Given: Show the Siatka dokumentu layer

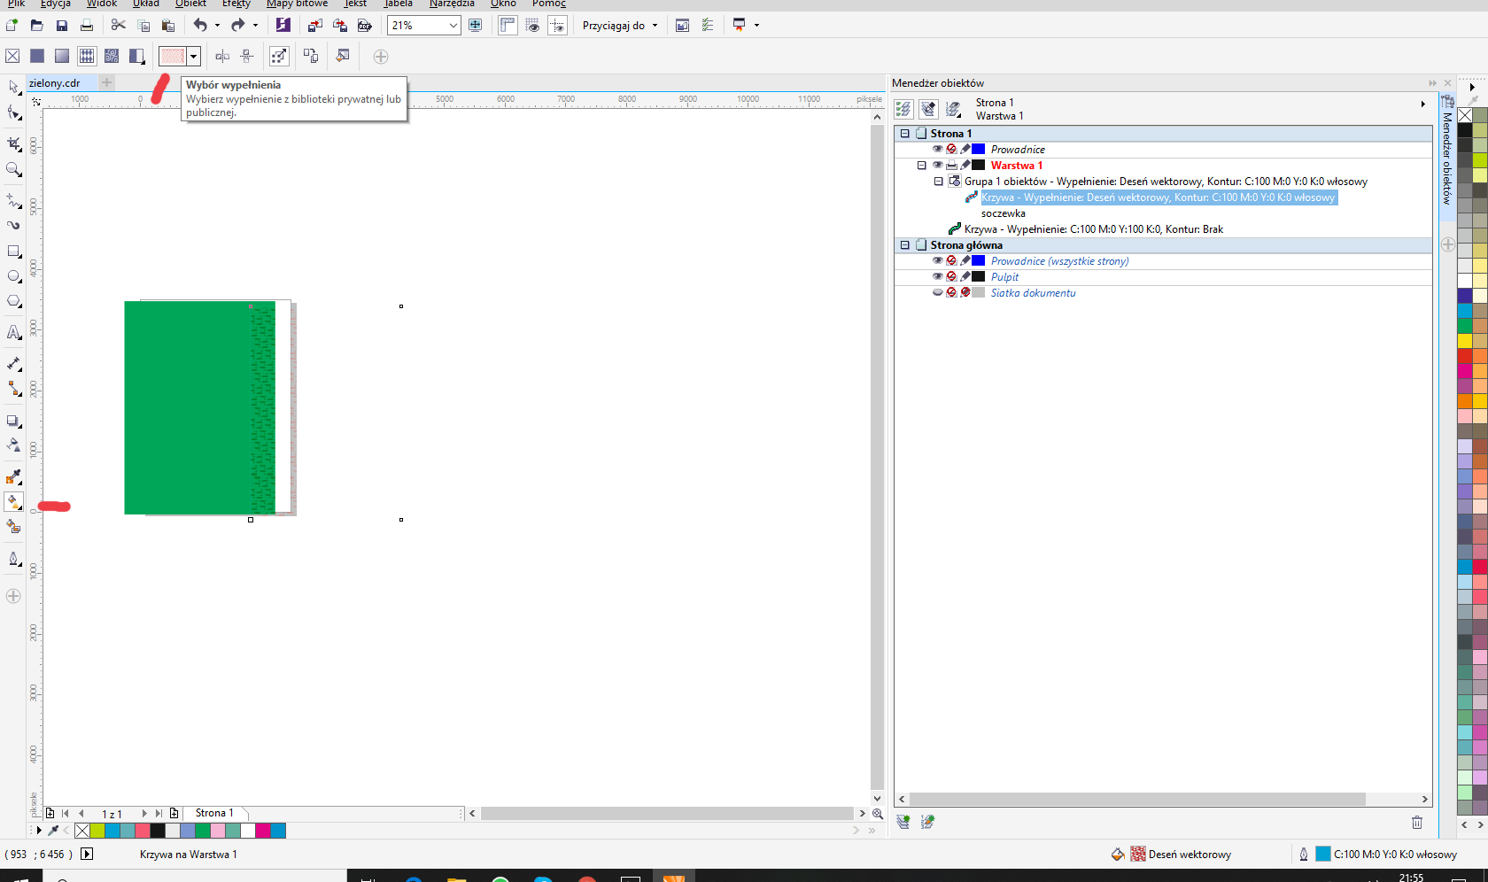Looking at the screenshot, I should (937, 293).
